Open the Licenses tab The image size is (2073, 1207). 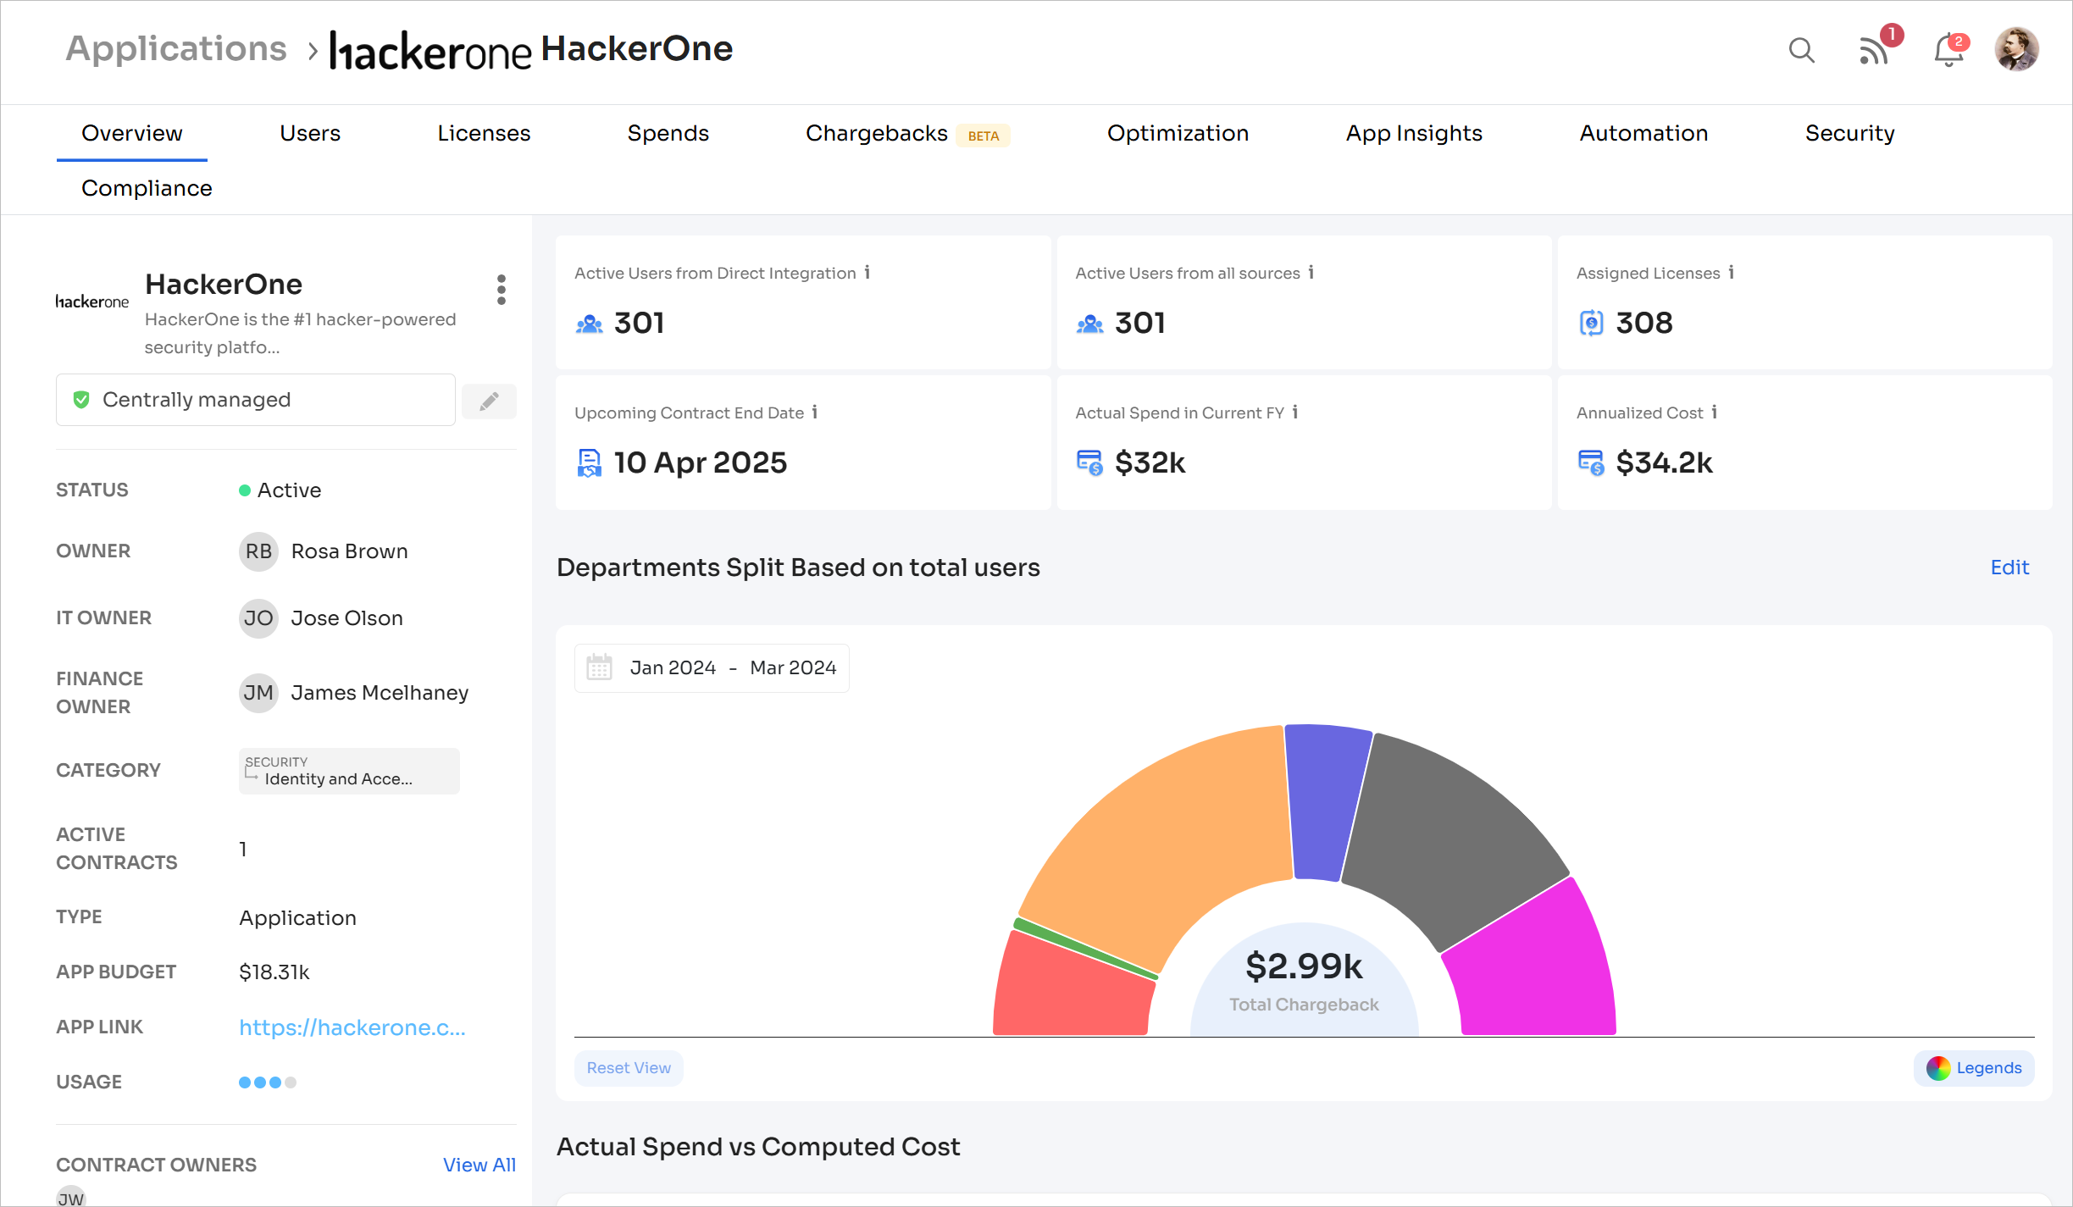484,134
